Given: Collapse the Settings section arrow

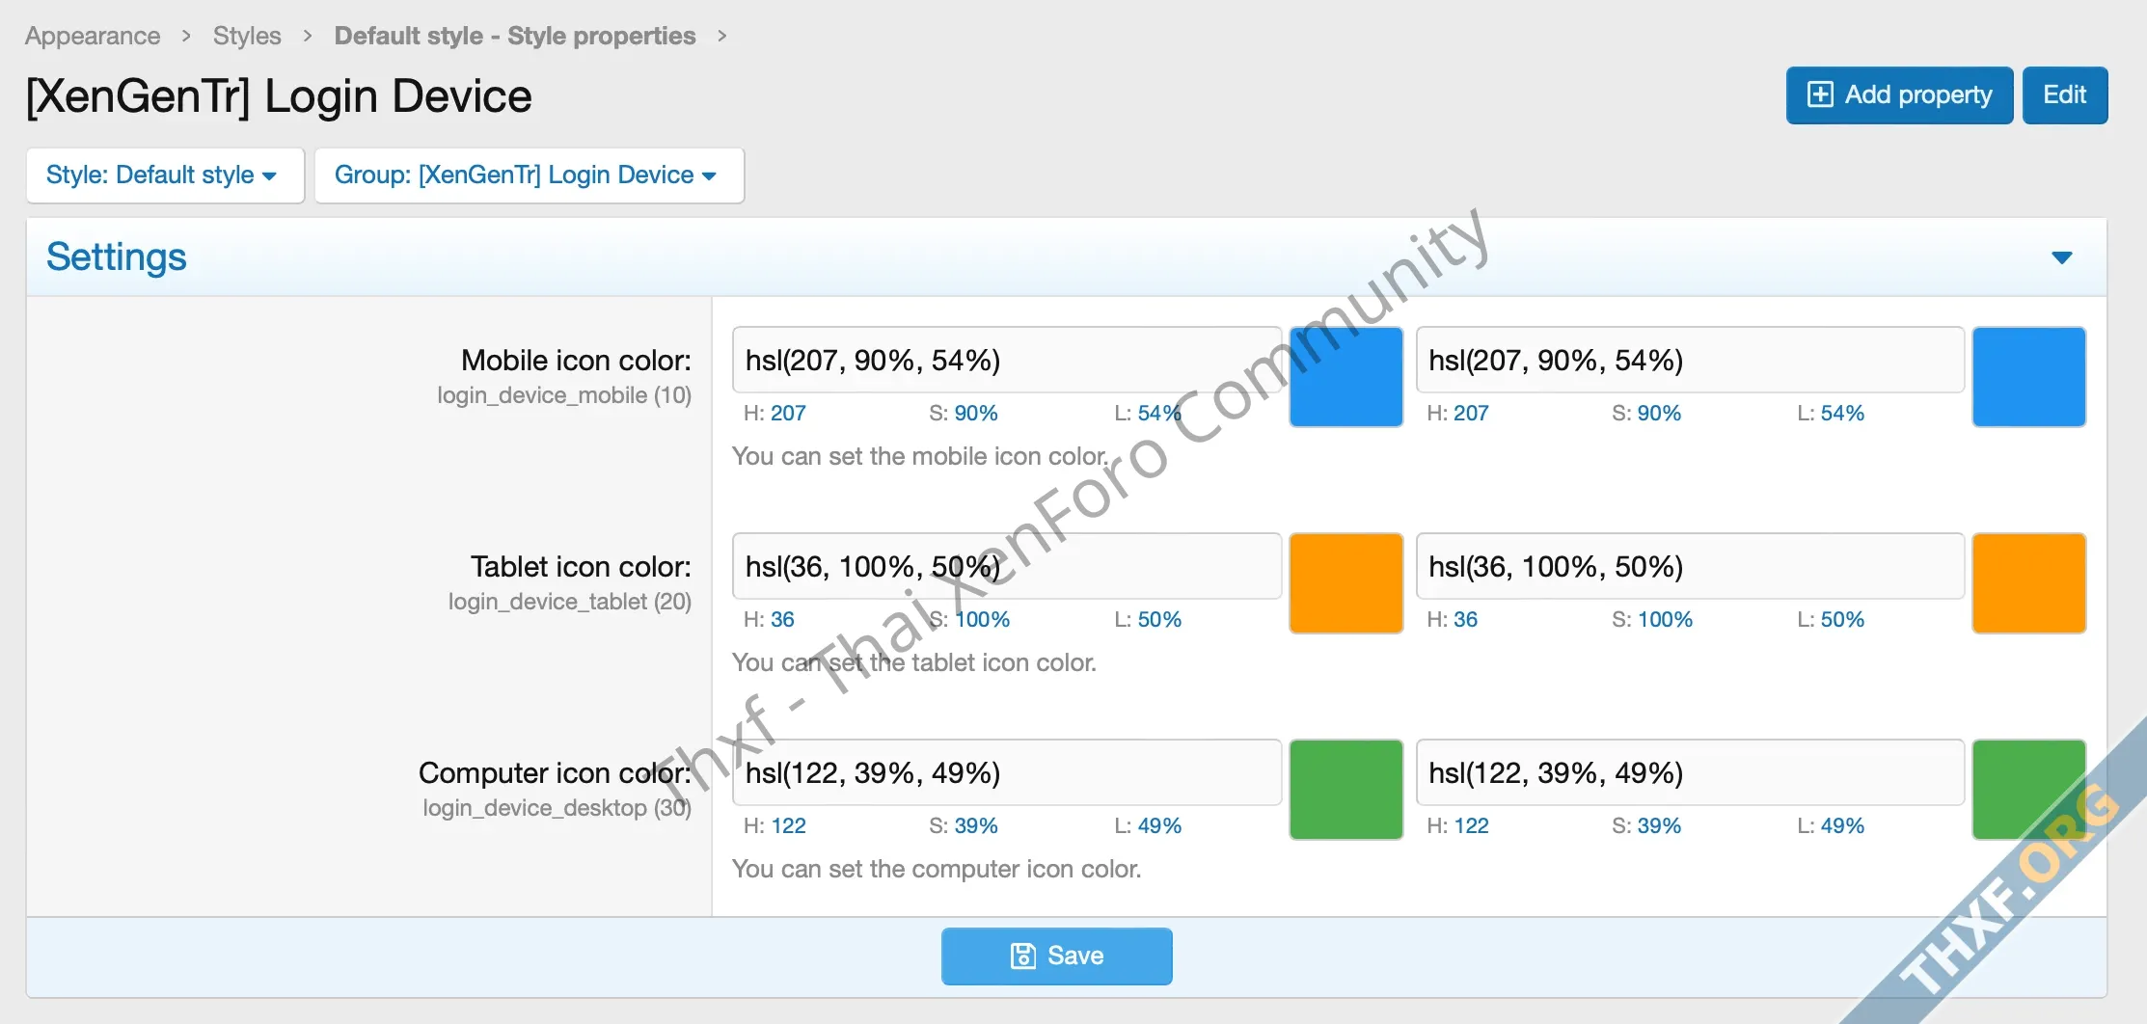Looking at the screenshot, I should coord(2061,257).
